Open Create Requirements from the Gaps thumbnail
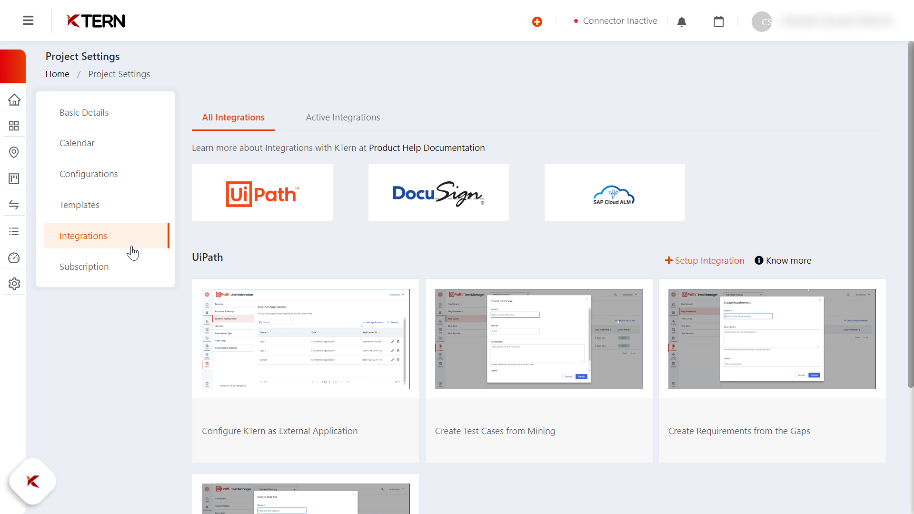 [x=772, y=339]
